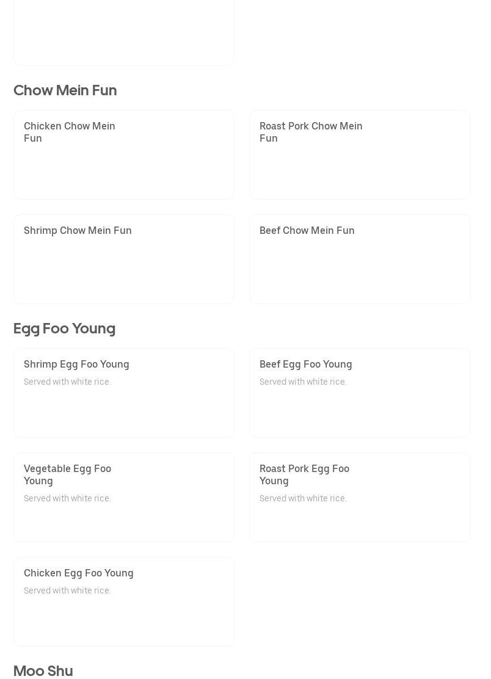The image size is (491, 679).
Task: Click white rice note under Vegetable Egg Foo Young
Action: click(x=68, y=498)
